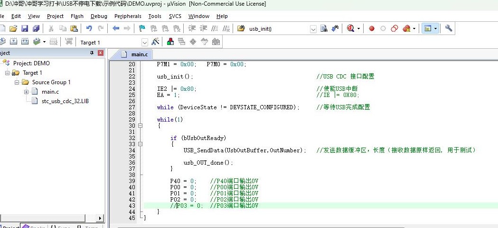Open the Pack Installer
498x228 pixels.
coord(216,42)
